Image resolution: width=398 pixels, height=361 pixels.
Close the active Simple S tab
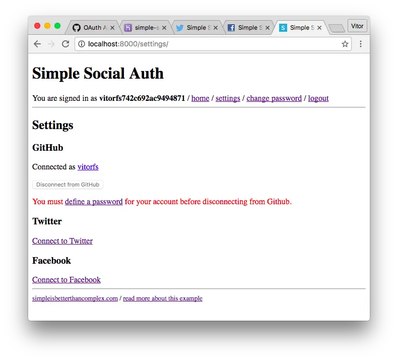point(319,28)
